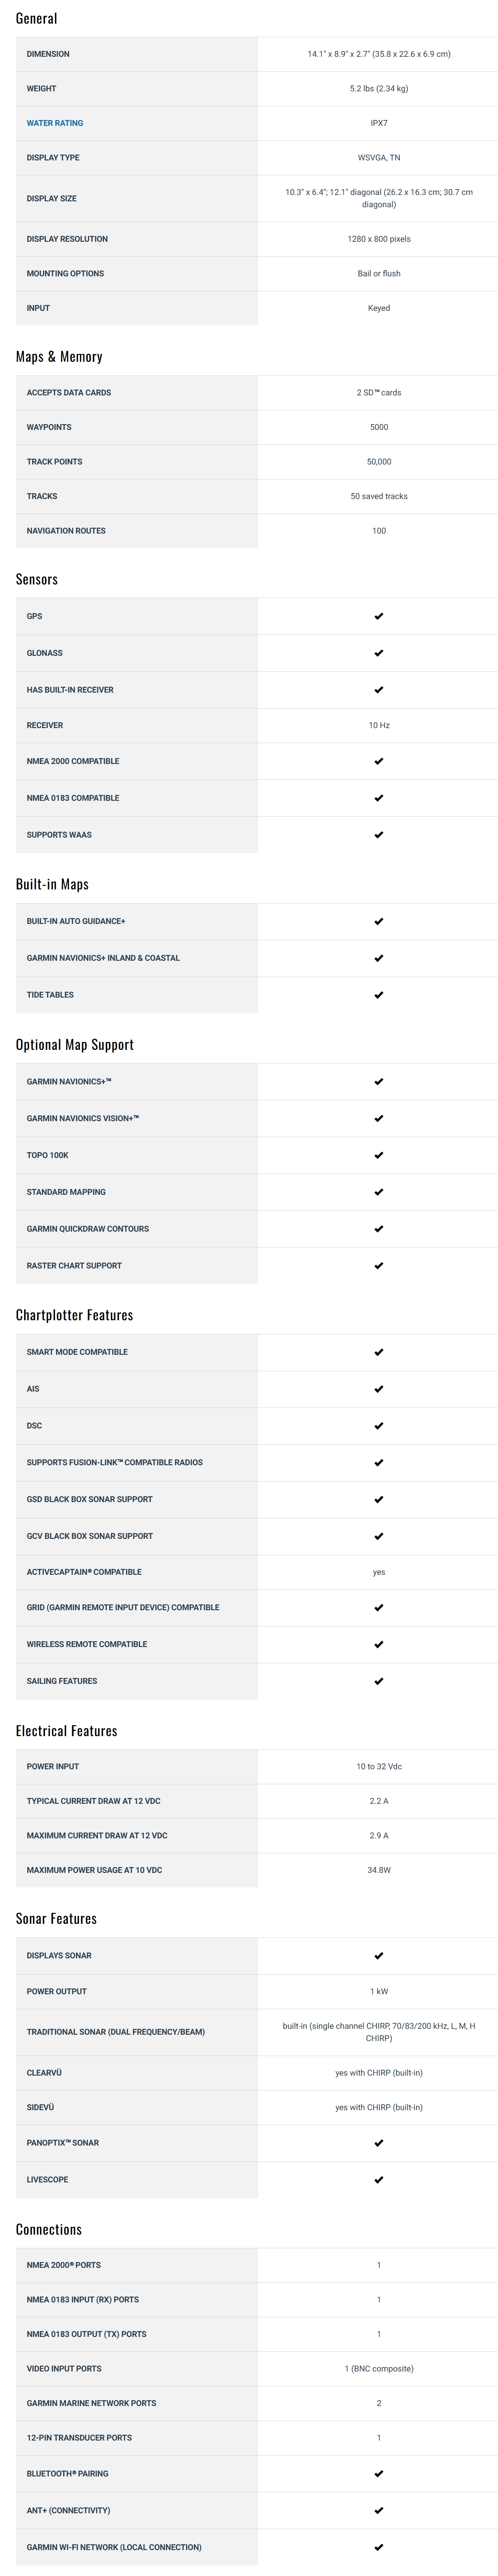
Task: Click the Supports WAAS checkmark
Action: [378, 835]
